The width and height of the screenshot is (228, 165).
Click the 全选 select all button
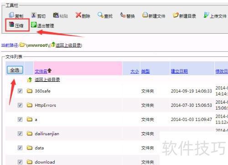pyautogui.click(x=15, y=70)
